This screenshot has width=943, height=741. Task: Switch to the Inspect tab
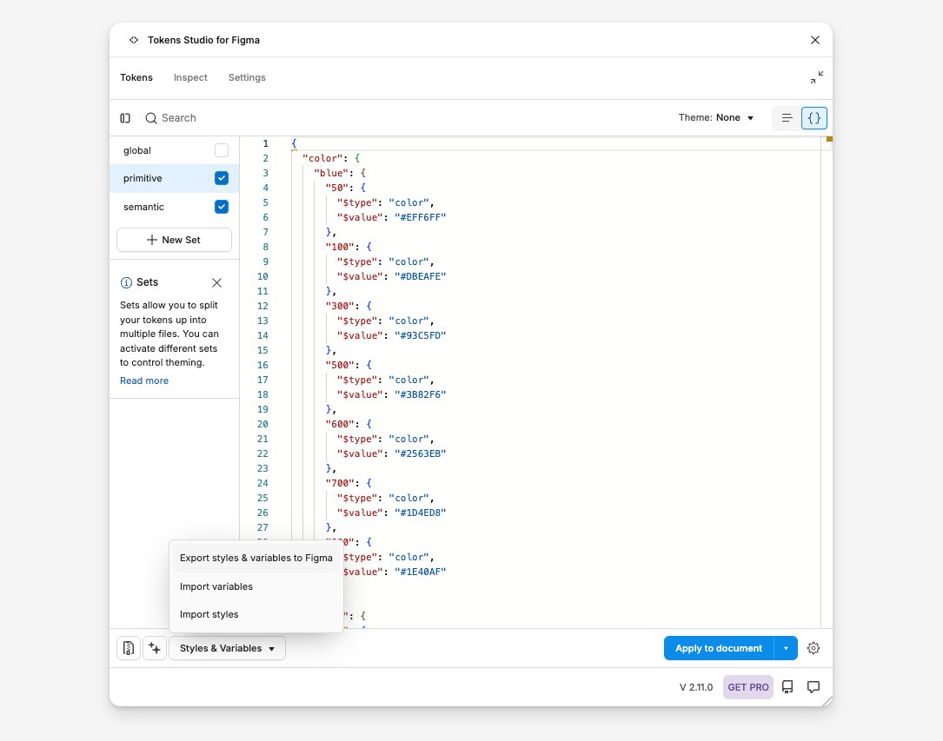click(190, 77)
